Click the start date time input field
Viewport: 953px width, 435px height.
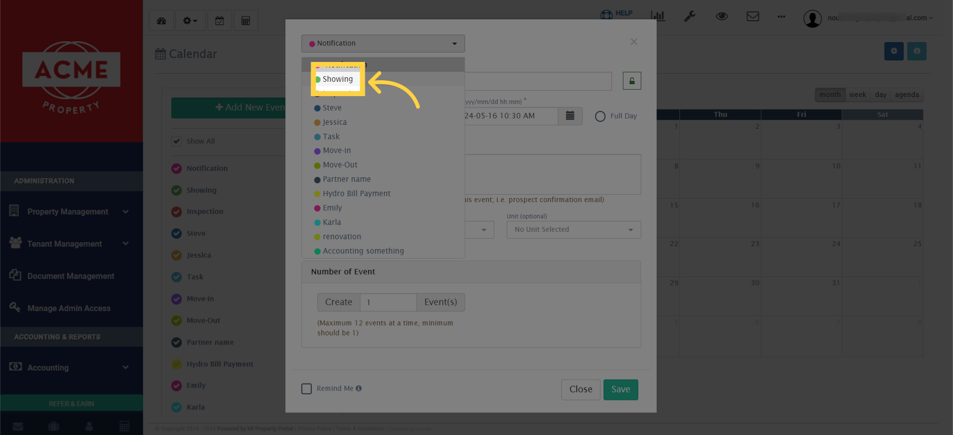click(511, 116)
